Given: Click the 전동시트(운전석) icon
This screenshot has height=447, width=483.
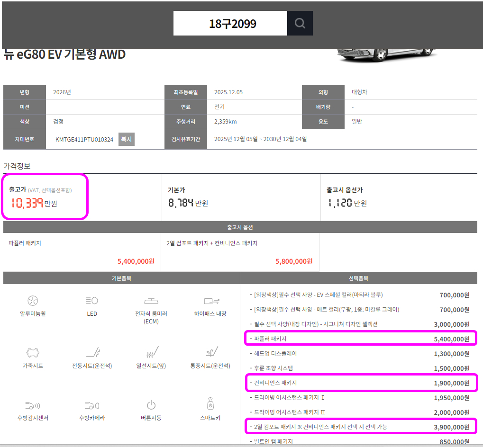Looking at the screenshot, I should tap(93, 352).
